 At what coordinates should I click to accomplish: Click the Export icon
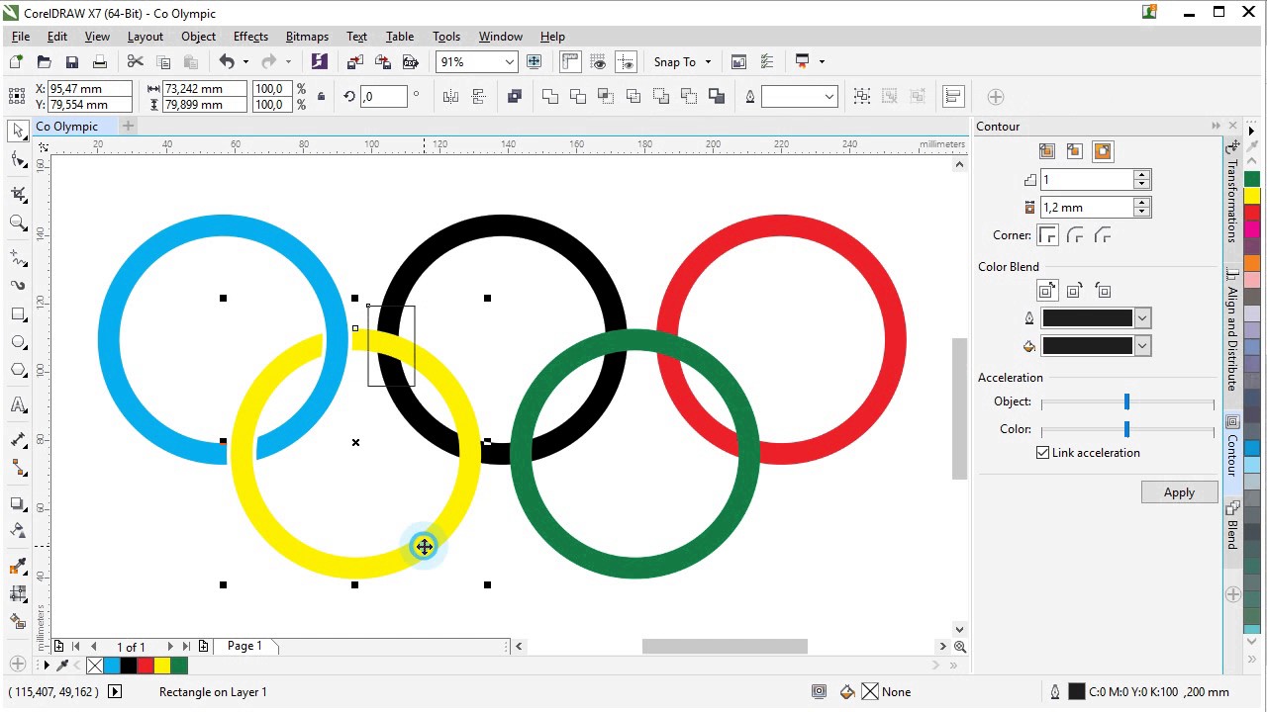click(383, 62)
